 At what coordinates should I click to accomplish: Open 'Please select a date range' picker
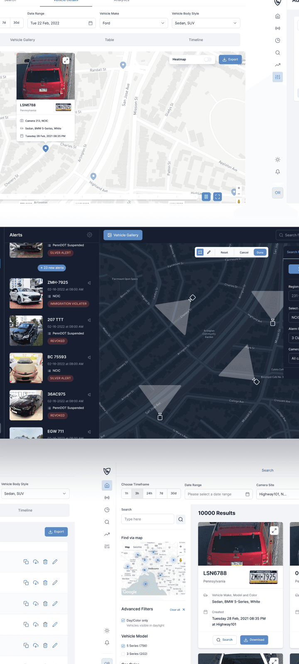coord(218,494)
